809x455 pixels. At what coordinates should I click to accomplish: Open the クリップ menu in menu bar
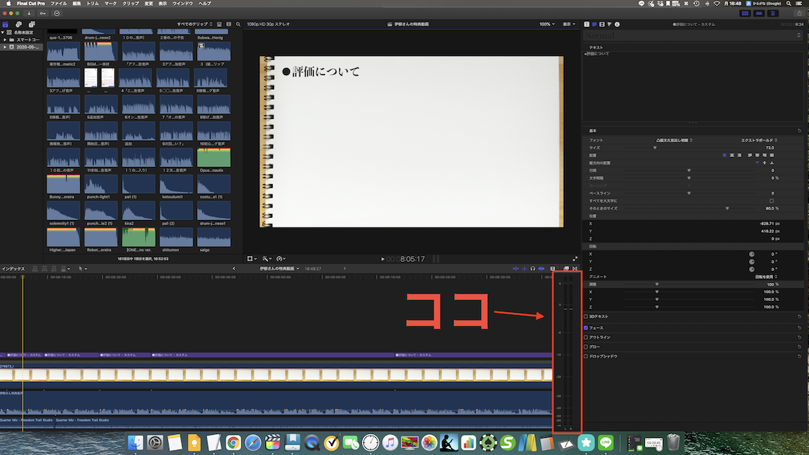pyautogui.click(x=130, y=4)
